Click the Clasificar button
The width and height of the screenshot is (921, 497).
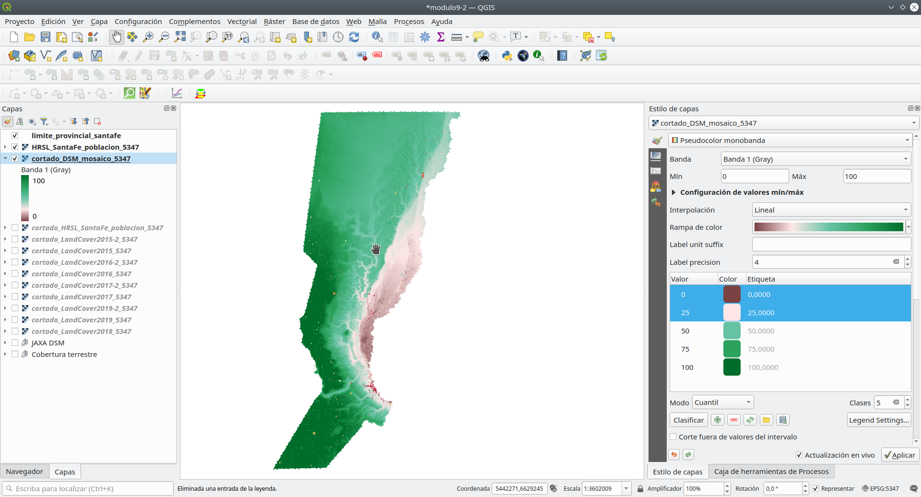click(x=688, y=420)
